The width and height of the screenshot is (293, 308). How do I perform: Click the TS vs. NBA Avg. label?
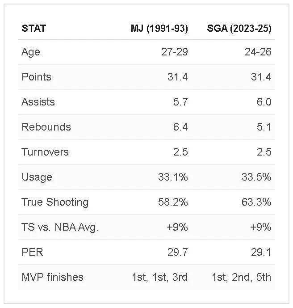(60, 228)
